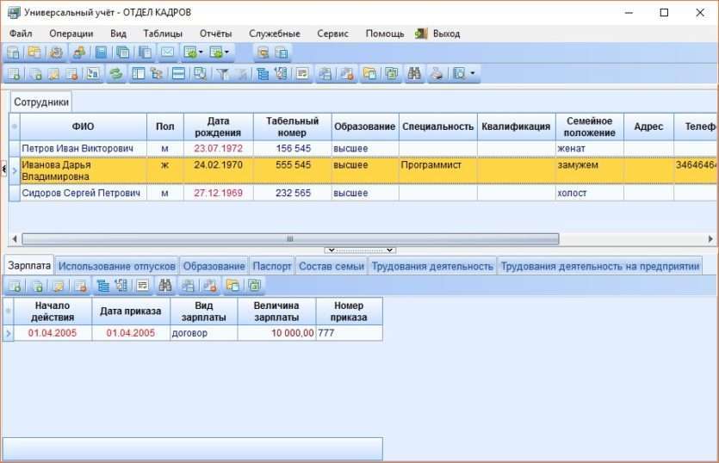The height and width of the screenshot is (463, 719).
Task: Click the green spreadsheet icon in lower toolbar
Action: pyautogui.click(x=255, y=286)
